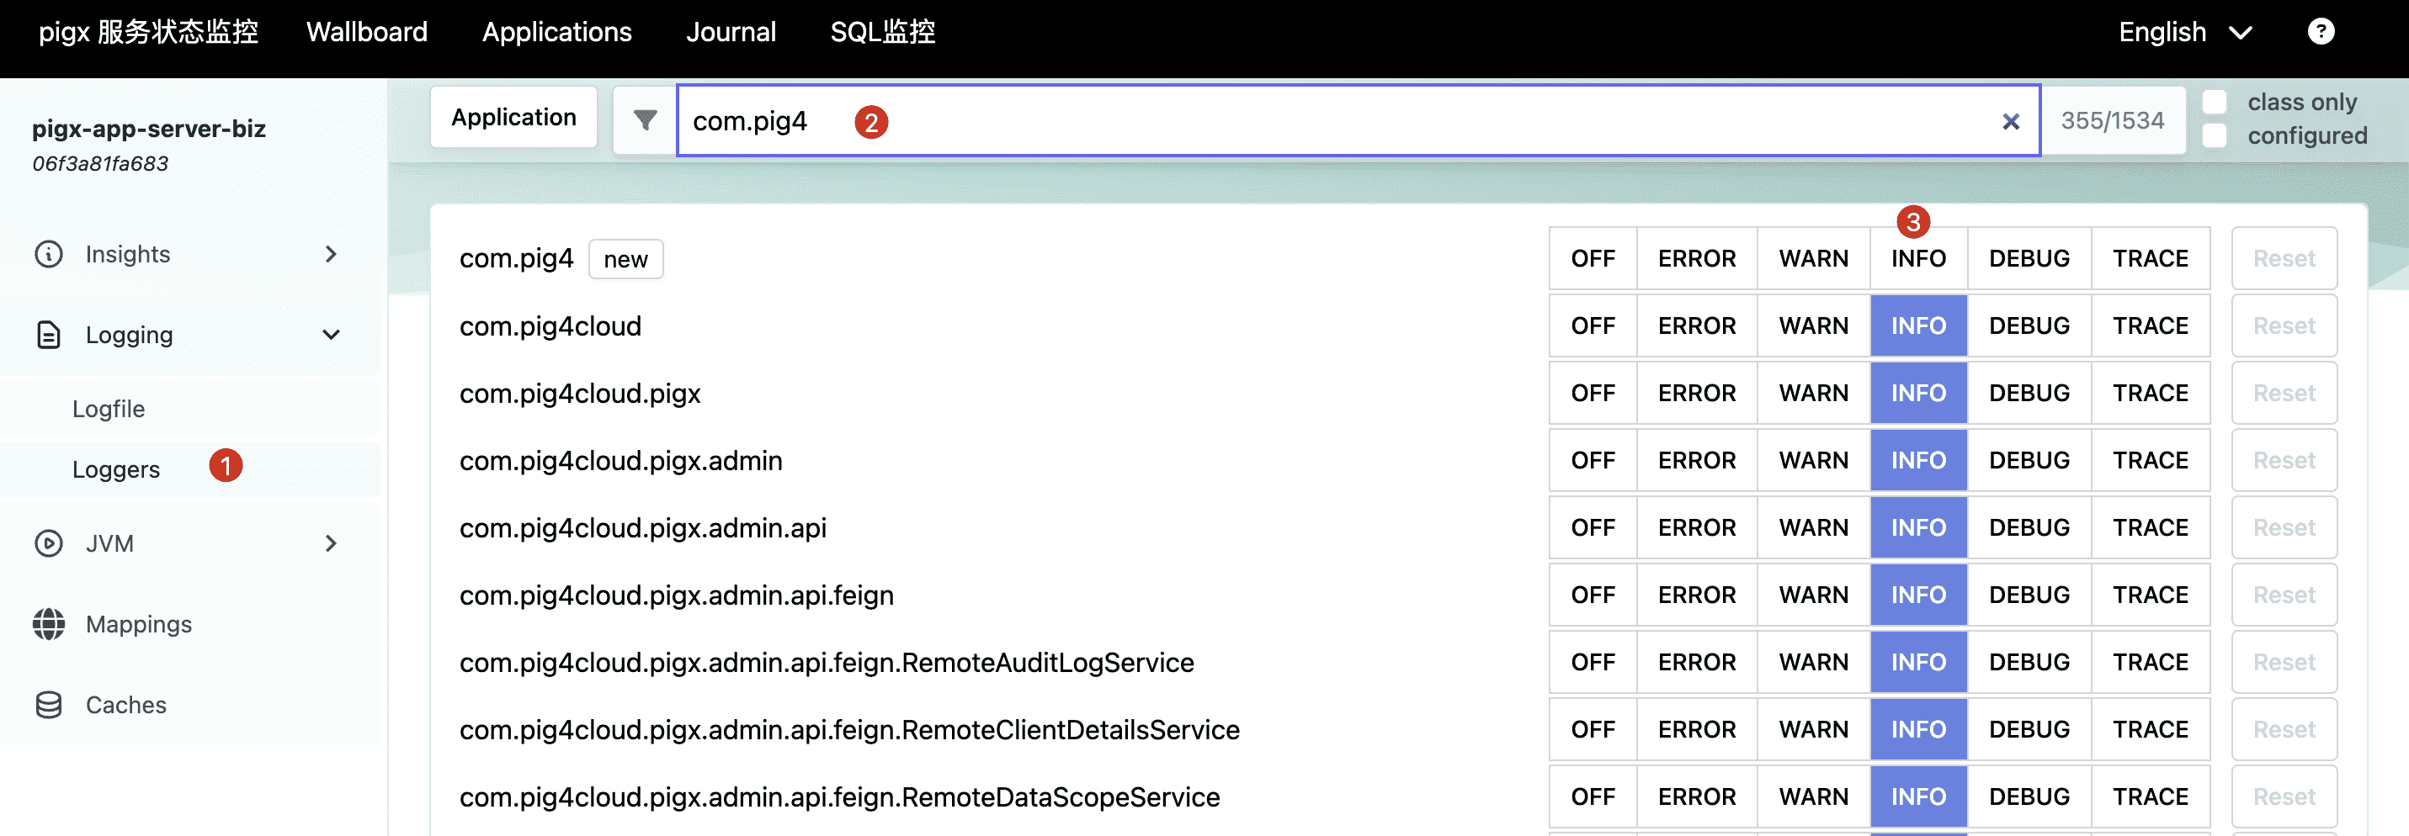Image resolution: width=2409 pixels, height=836 pixels.
Task: Set com.pig4 logger to INFO level
Action: click(x=1918, y=259)
